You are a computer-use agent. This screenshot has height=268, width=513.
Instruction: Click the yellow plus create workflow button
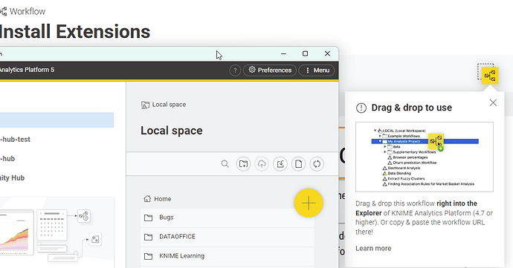coord(309,203)
